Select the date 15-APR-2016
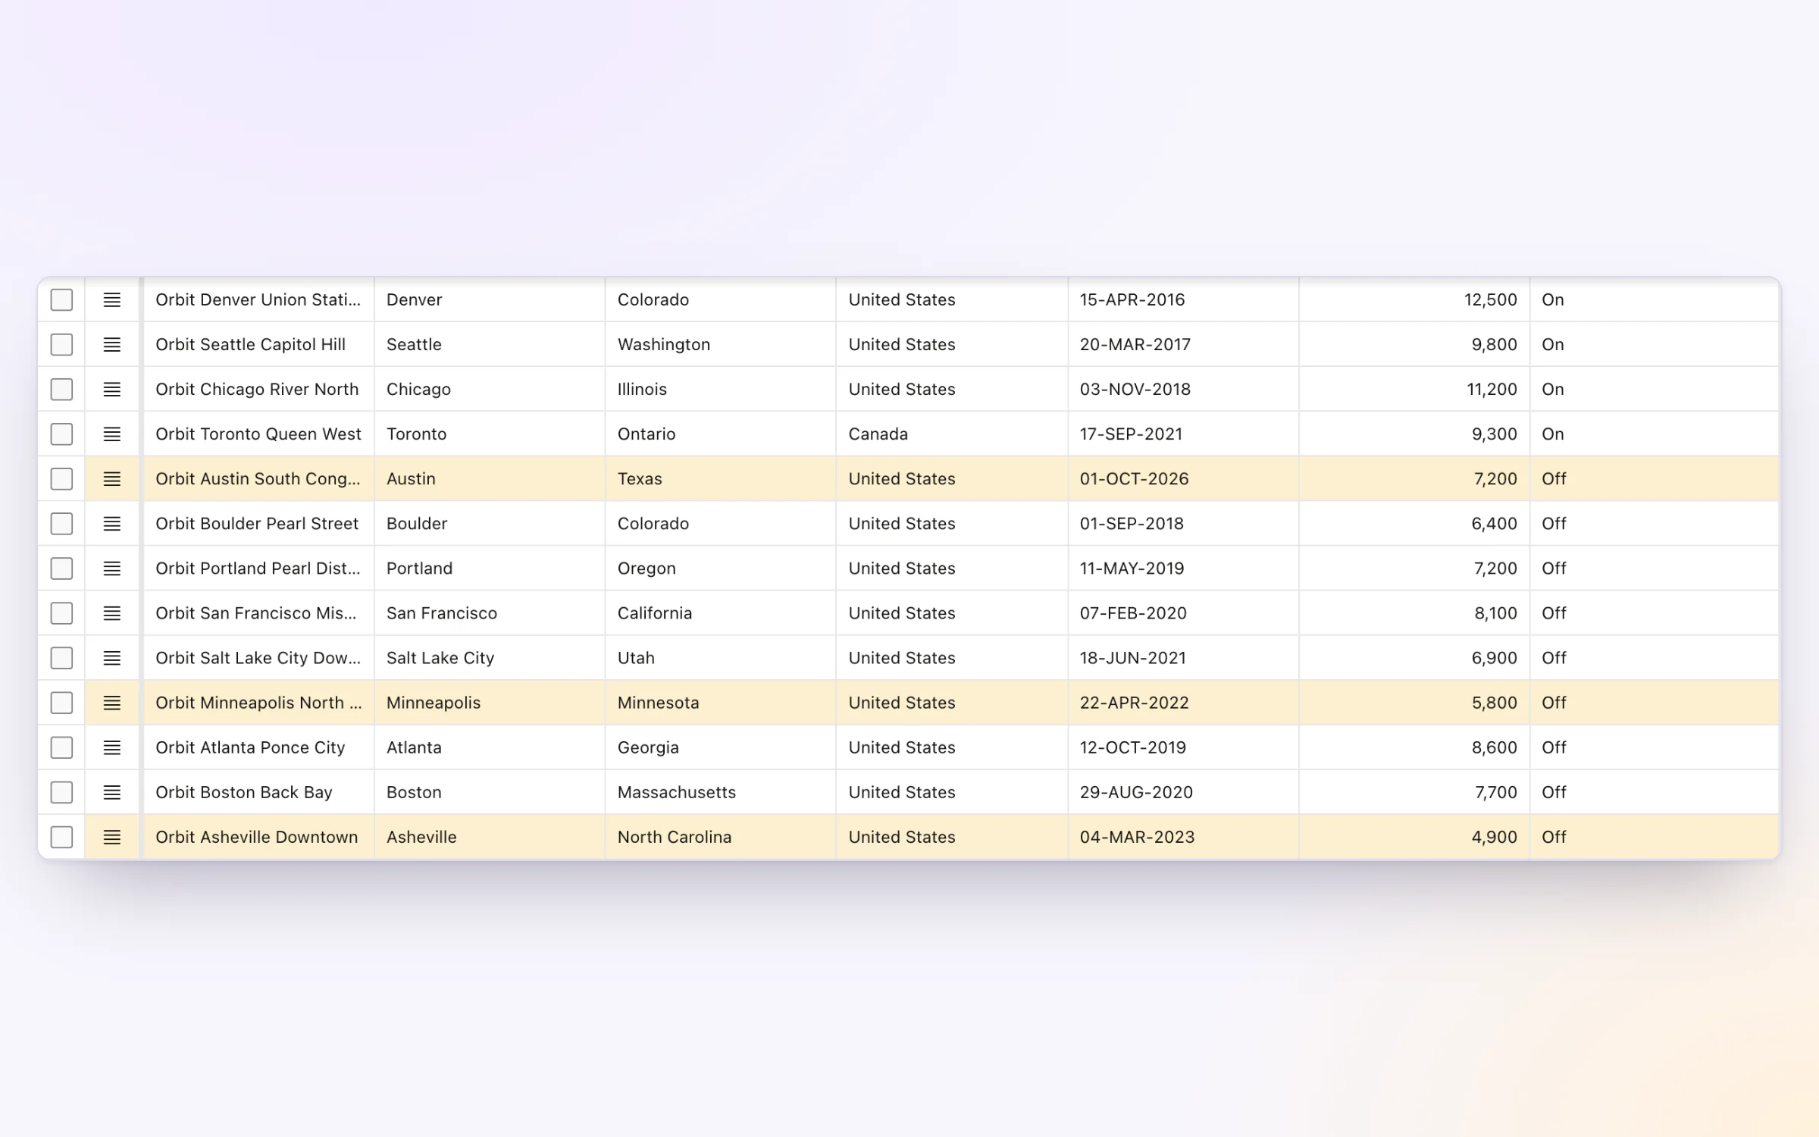The width and height of the screenshot is (1819, 1137). point(1132,300)
